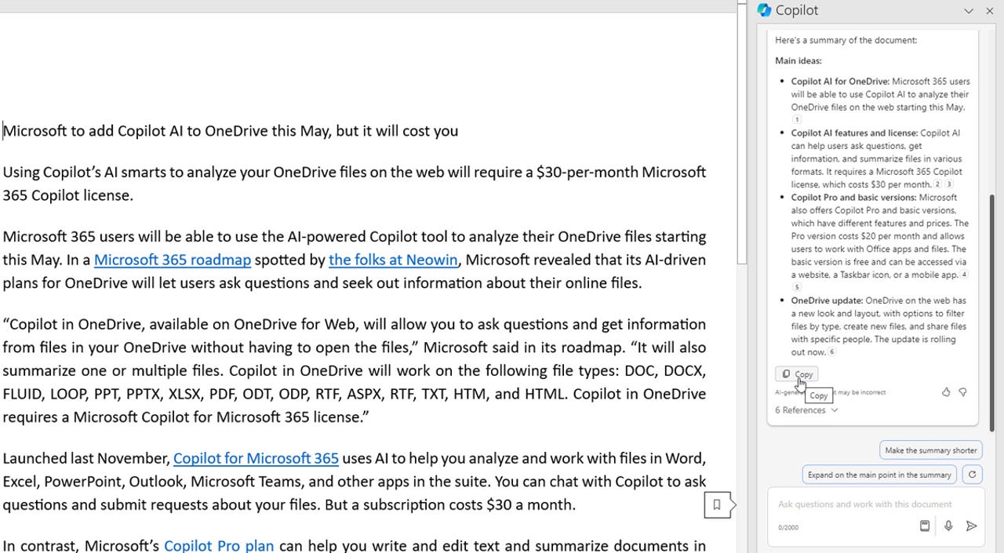Click reference marker 6 after 'rolling out now'

tap(832, 352)
